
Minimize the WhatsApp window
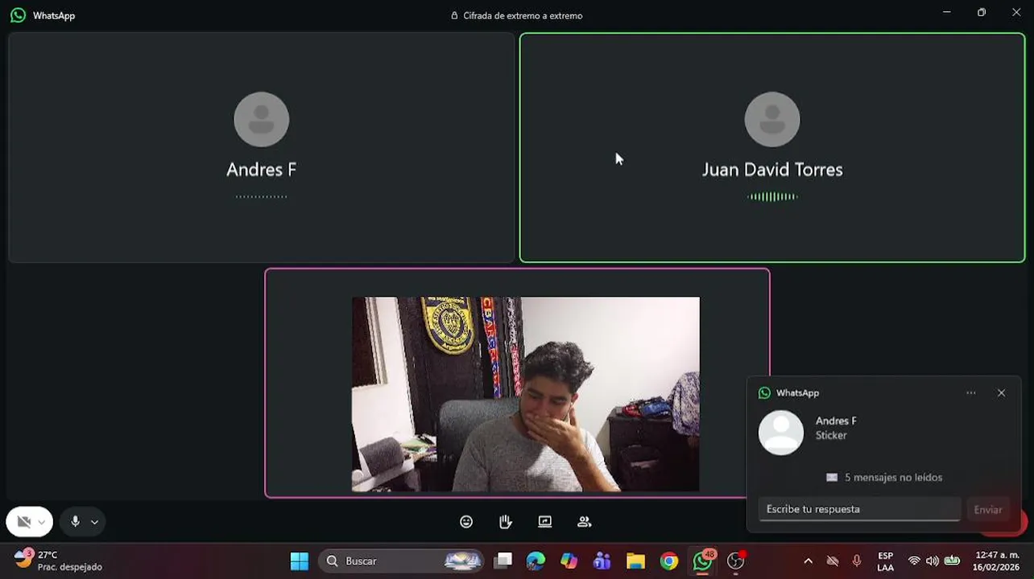click(x=947, y=12)
